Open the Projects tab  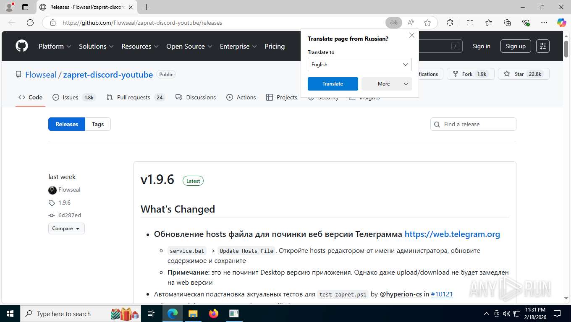pyautogui.click(x=282, y=97)
